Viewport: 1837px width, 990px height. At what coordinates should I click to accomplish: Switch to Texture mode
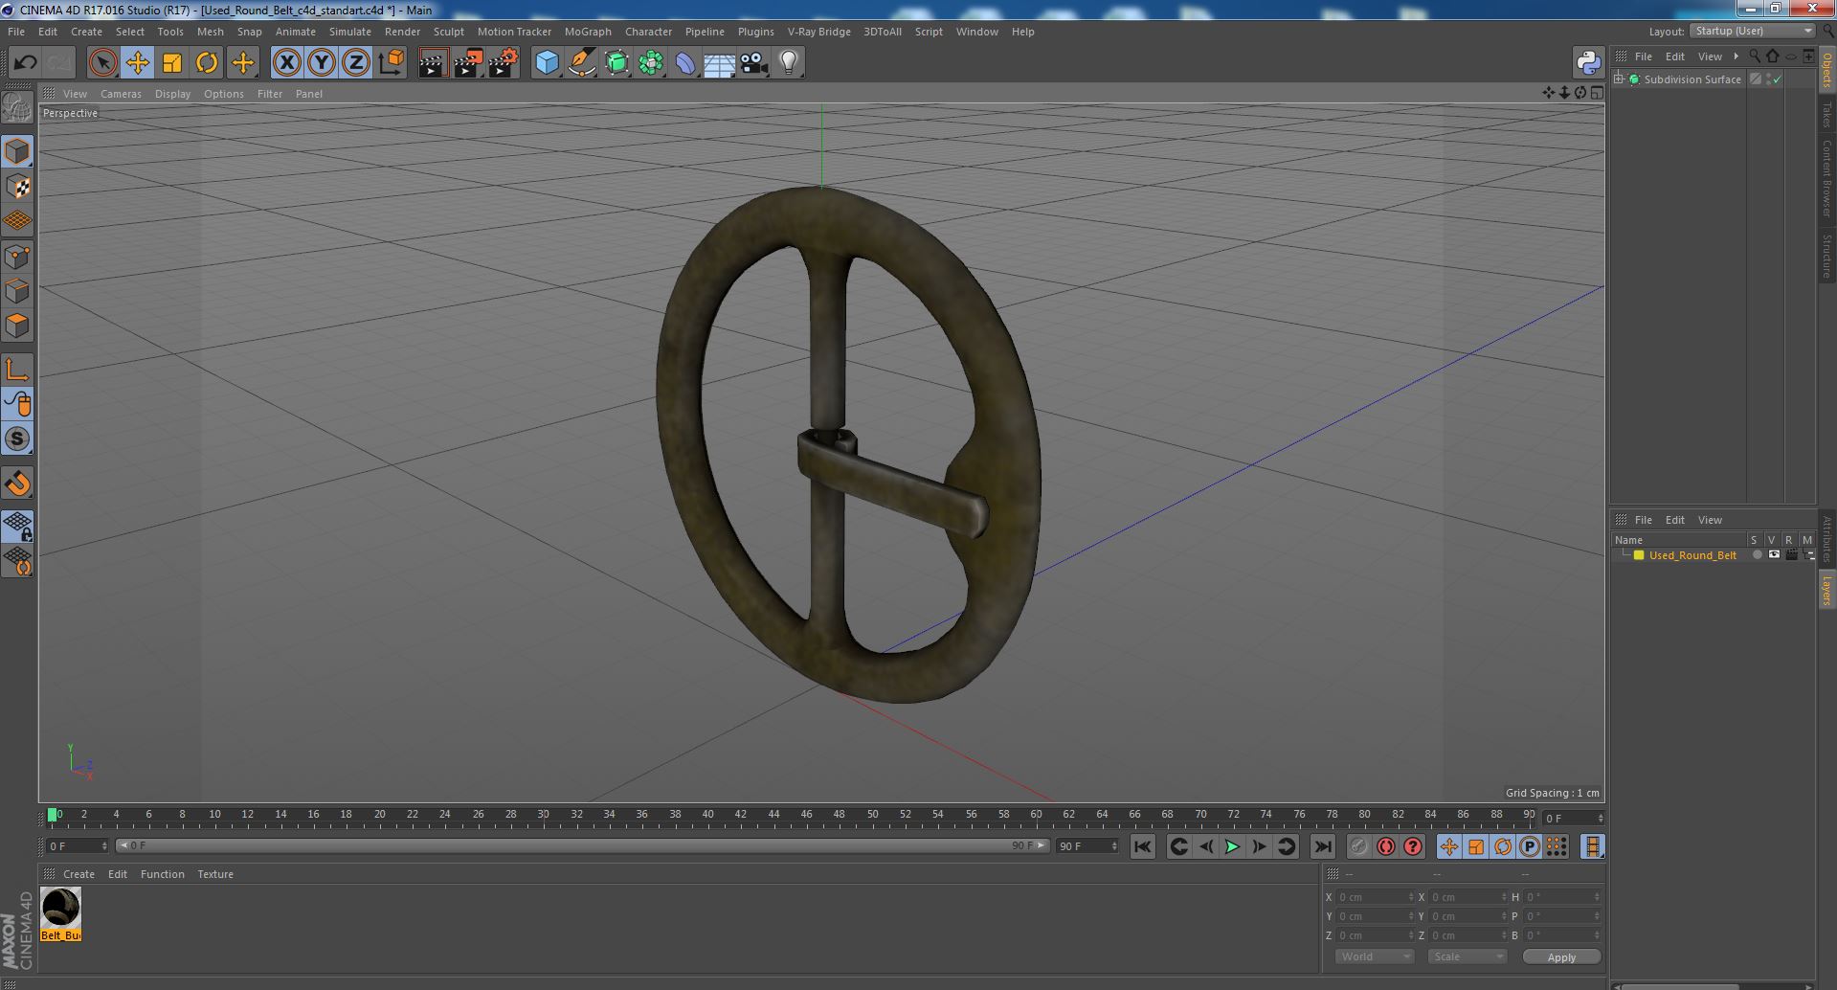pyautogui.click(x=17, y=187)
